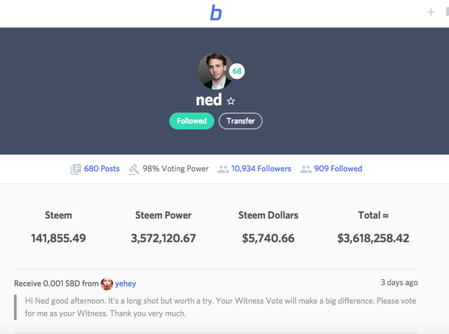This screenshot has width=449, height=334.
Task: Click yehey's small avatar icon
Action: pos(107,283)
